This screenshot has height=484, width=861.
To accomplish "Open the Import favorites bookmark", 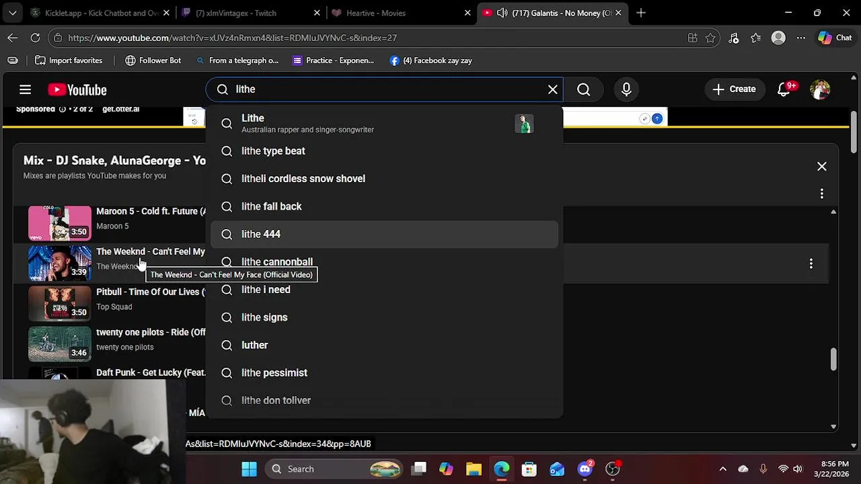I will [x=69, y=61].
